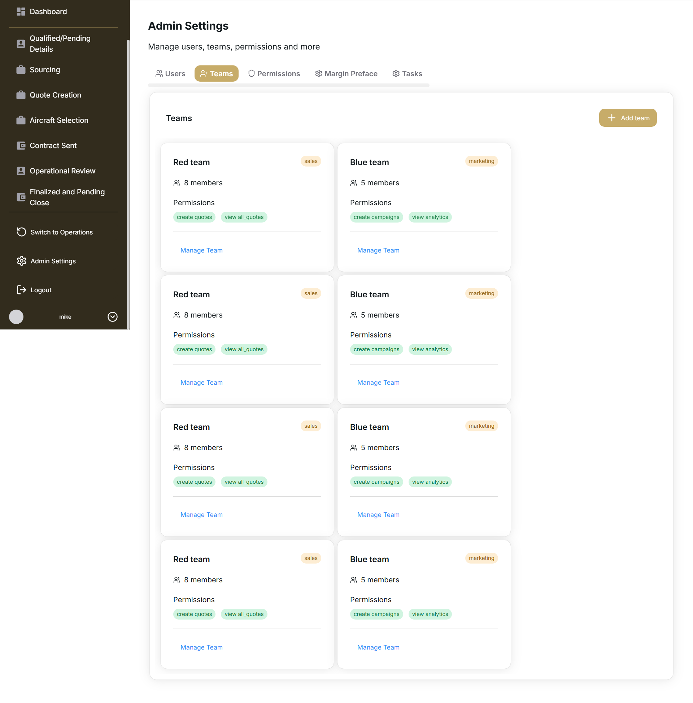The image size is (693, 703).
Task: Select the Quote Creation icon
Action: (x=21, y=95)
